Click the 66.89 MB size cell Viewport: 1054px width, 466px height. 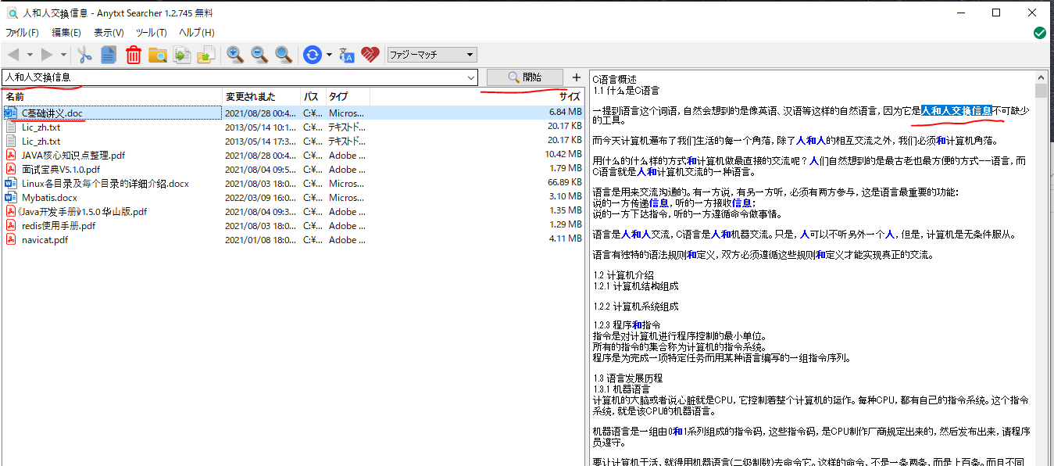564,183
